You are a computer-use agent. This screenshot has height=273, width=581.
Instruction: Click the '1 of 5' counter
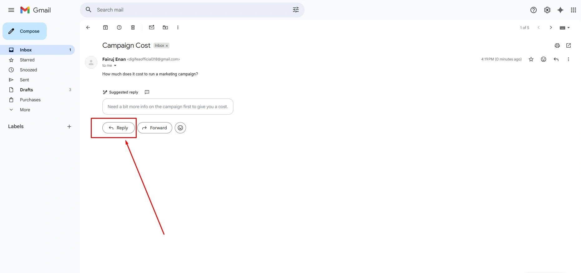525,28
